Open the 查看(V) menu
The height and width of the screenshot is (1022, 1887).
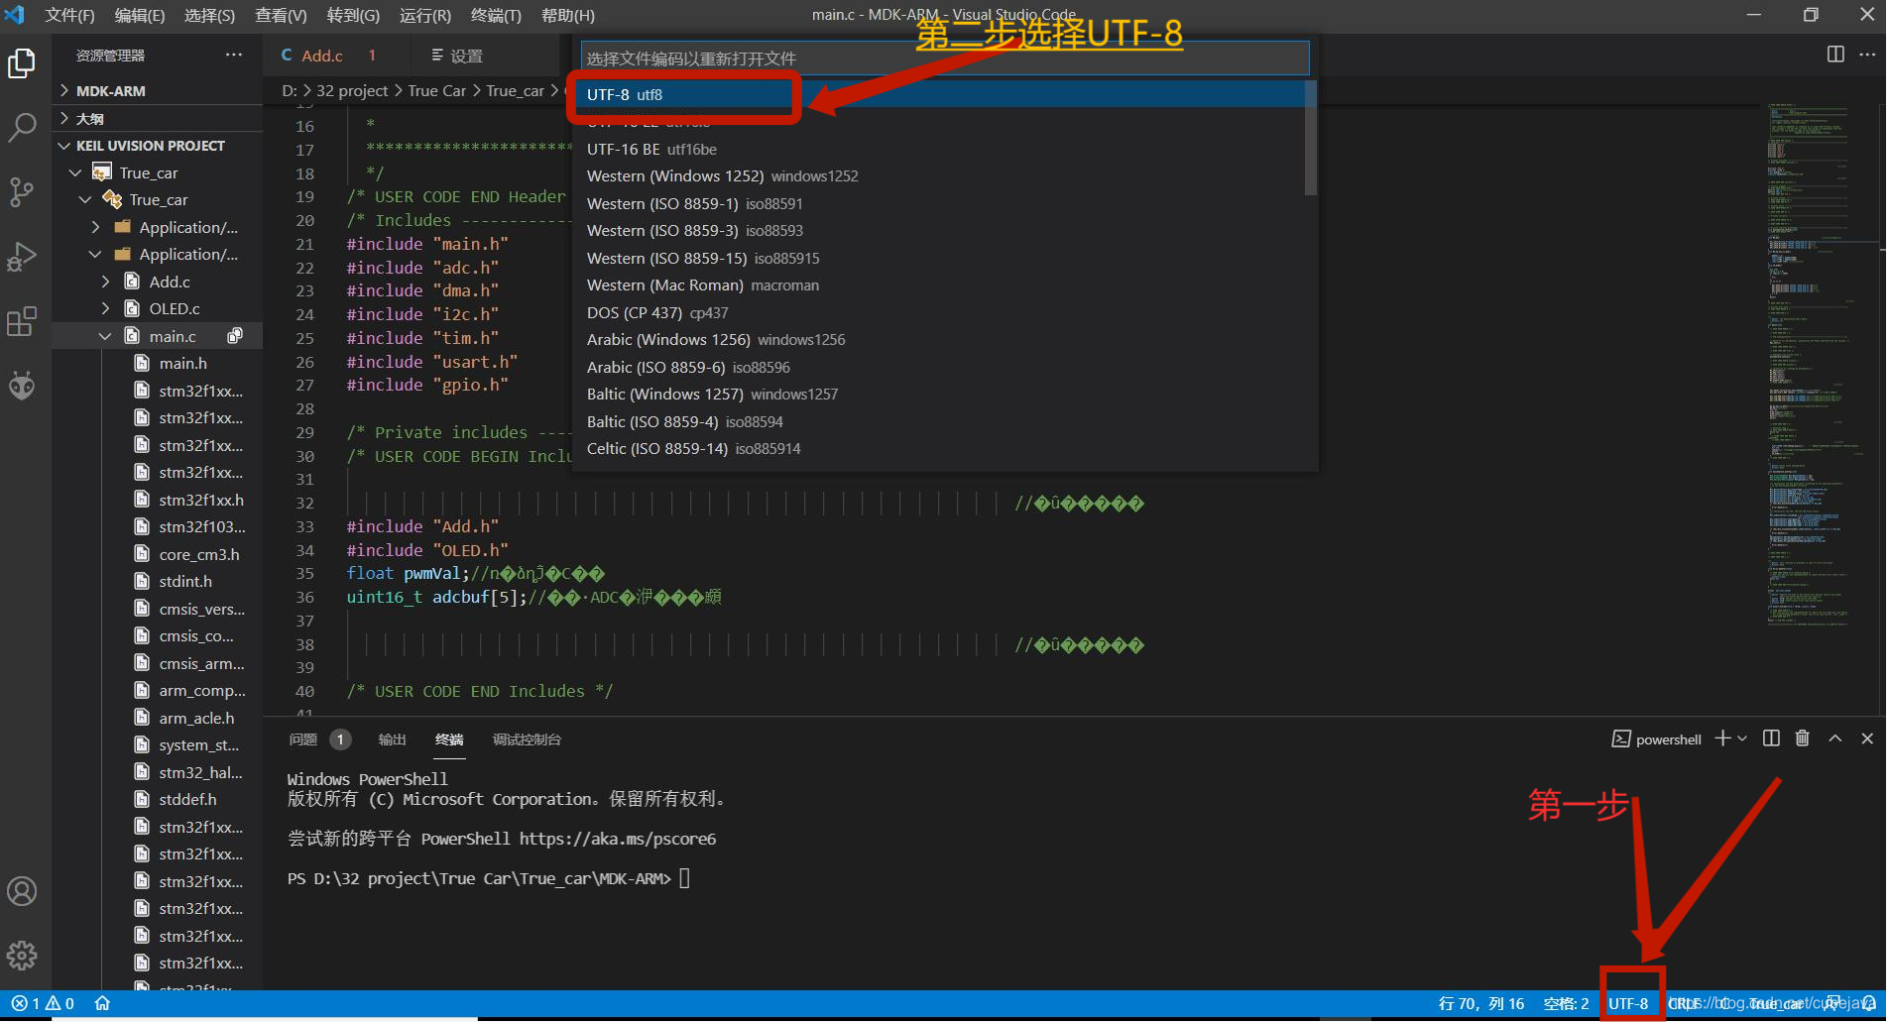(281, 15)
